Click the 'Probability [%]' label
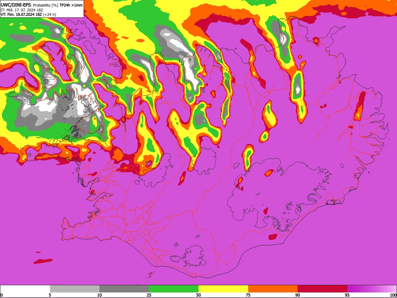The image size is (397, 298). point(46,5)
